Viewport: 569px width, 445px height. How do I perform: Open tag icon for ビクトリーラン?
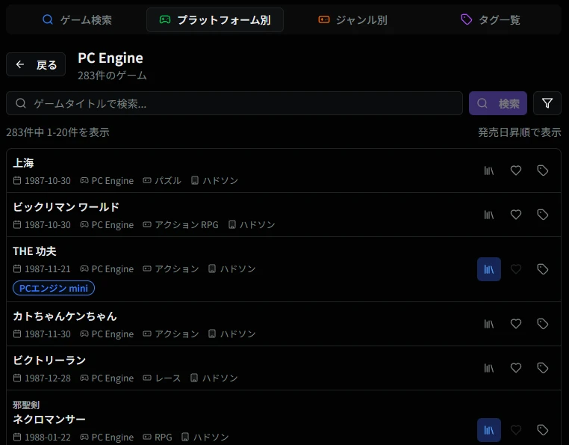tap(543, 368)
